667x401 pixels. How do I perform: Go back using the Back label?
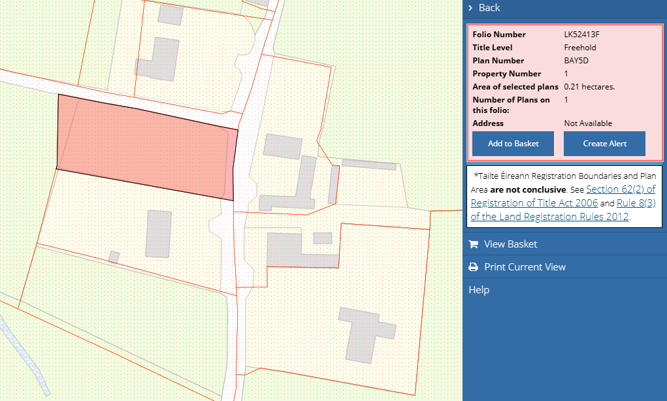489,8
